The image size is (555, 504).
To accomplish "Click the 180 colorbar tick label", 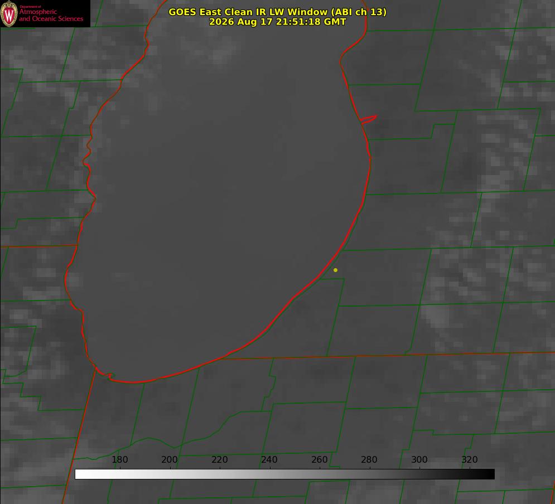I will [119, 460].
